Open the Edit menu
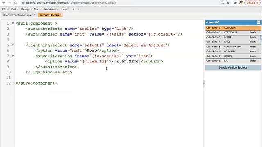262x147 pixels. coord(14,9)
